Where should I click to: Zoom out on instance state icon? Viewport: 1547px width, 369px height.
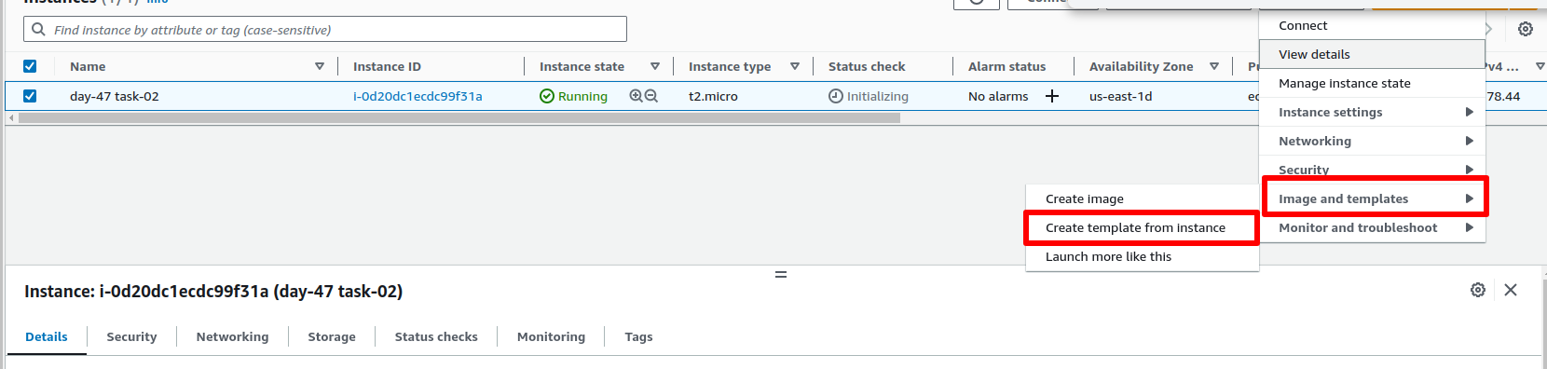point(651,96)
